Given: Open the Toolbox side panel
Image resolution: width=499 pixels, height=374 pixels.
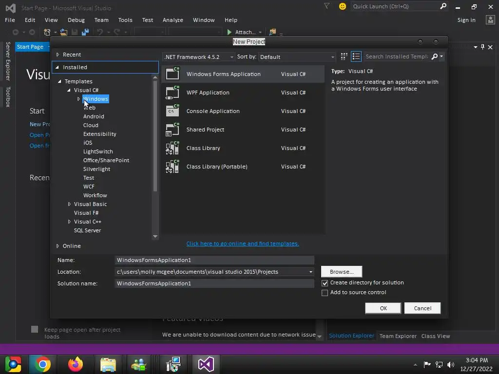Looking at the screenshot, I should [8, 97].
